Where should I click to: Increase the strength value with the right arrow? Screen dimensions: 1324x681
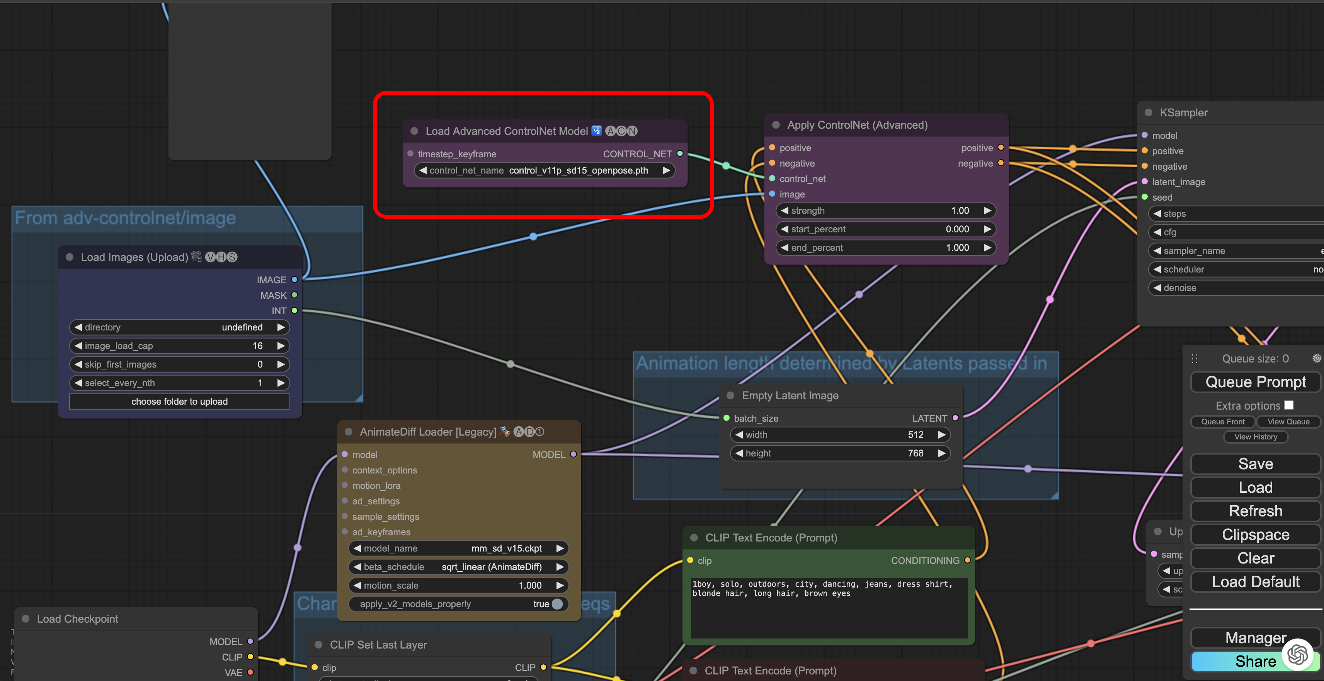987,211
